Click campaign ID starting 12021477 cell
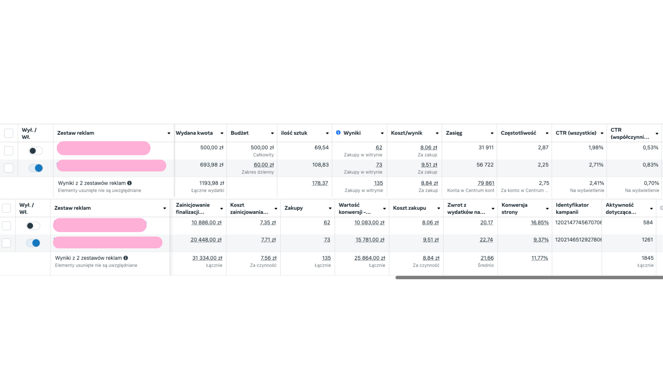The width and height of the screenshot is (663, 373). coord(578,222)
